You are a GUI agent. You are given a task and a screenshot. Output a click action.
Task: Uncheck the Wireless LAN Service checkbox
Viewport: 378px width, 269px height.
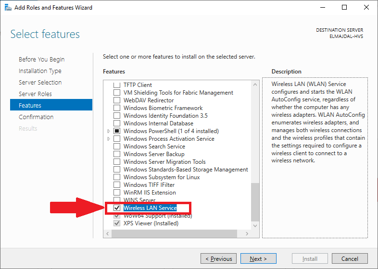[x=117, y=208]
